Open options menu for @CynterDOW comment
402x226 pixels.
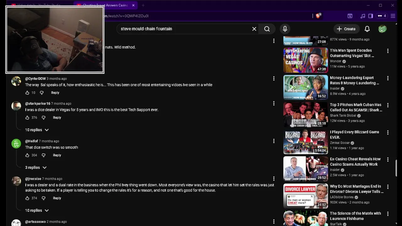(x=274, y=78)
